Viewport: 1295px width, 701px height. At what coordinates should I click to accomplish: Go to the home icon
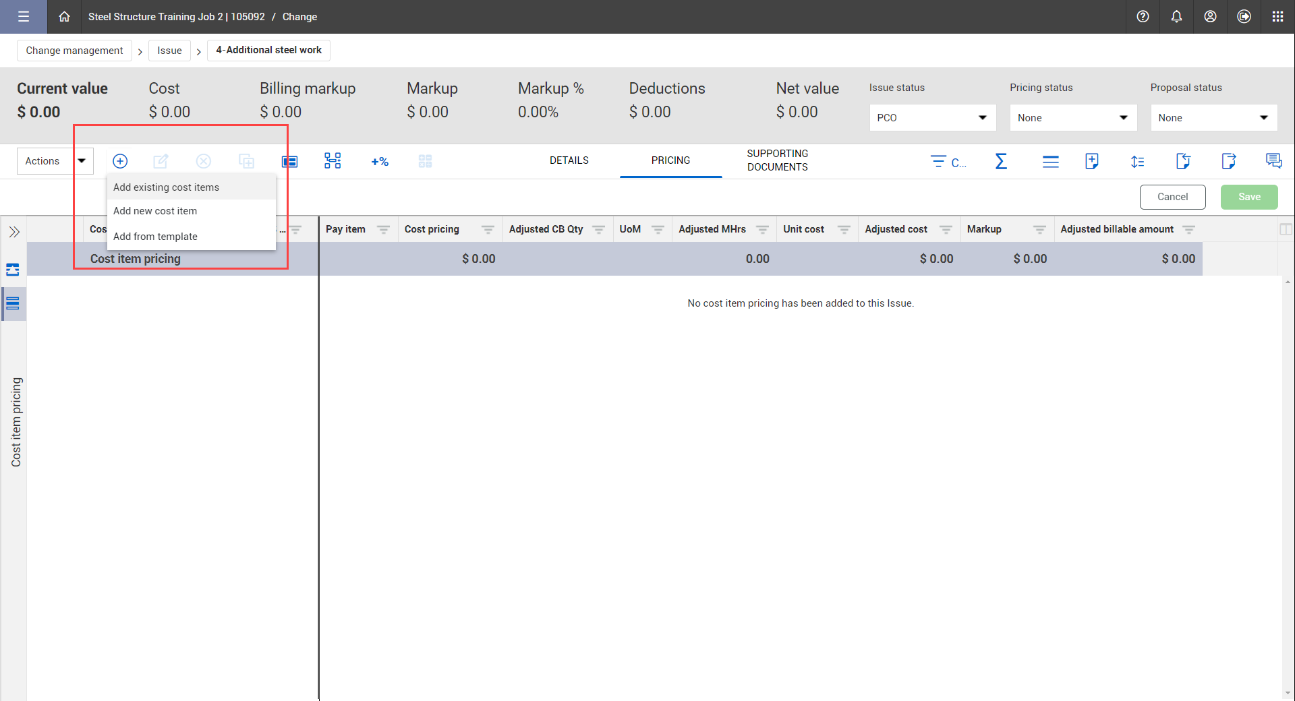click(x=64, y=17)
